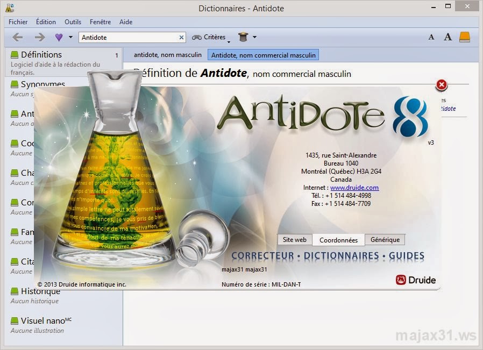Increase text size with the large A

click(448, 37)
